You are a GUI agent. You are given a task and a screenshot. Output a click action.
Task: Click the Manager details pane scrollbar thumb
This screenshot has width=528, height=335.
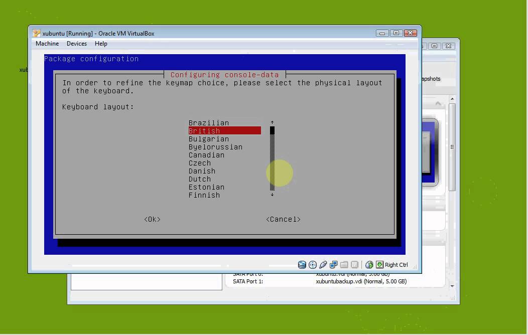click(452, 147)
